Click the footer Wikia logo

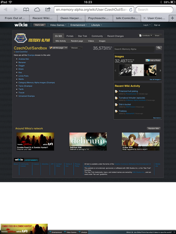point(19,159)
